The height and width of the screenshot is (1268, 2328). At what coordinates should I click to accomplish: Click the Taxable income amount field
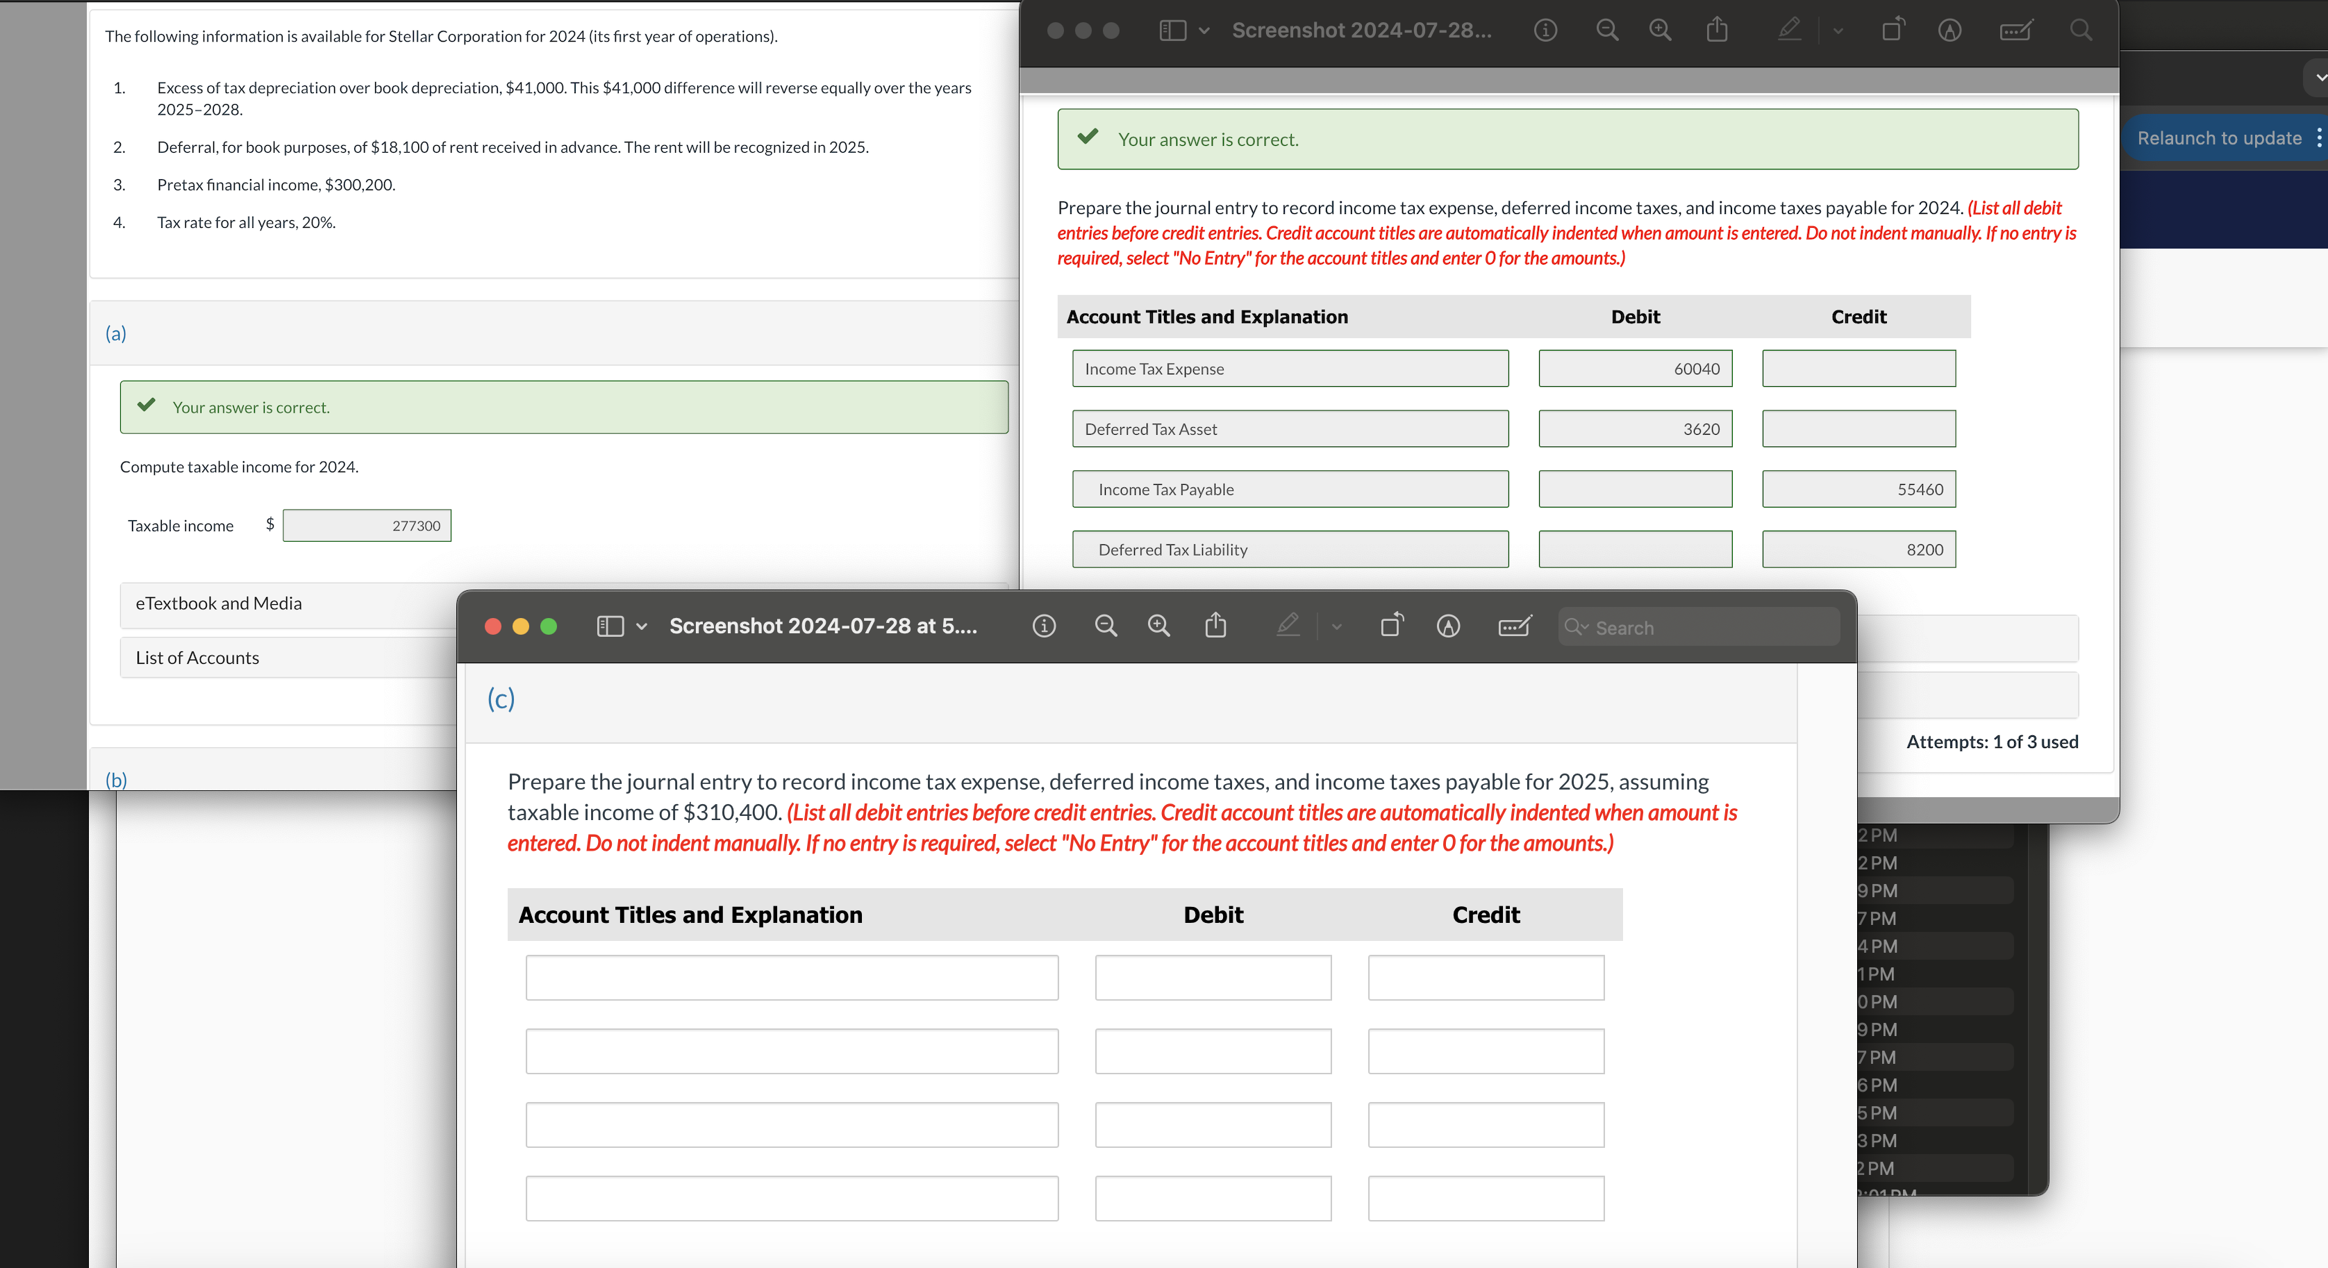click(x=367, y=526)
